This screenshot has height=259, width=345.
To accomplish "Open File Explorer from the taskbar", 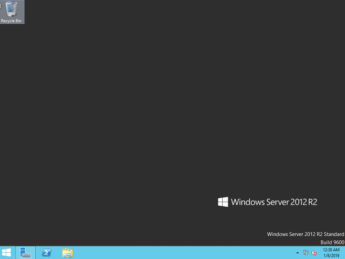I will (67, 253).
